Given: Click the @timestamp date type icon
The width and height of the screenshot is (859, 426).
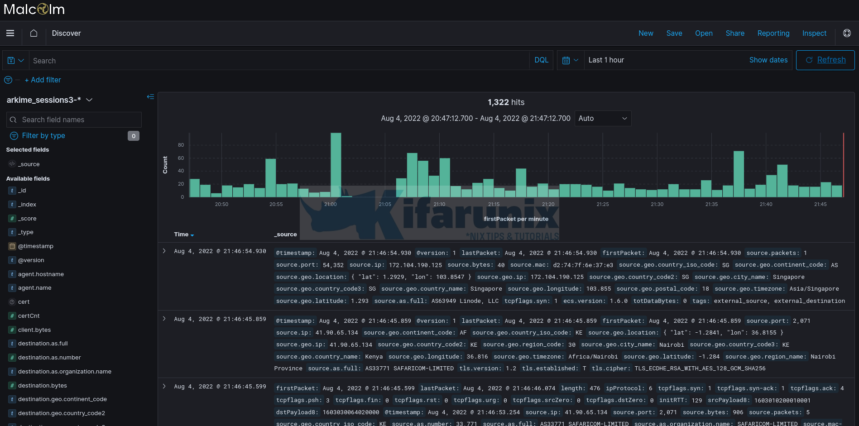Looking at the screenshot, I should (12, 246).
